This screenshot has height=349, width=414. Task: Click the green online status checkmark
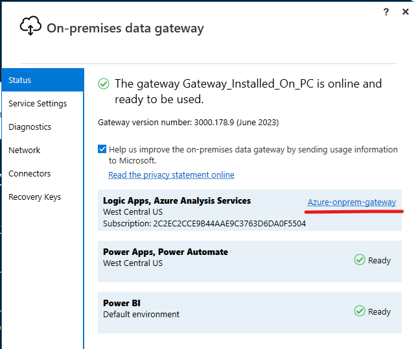pos(104,84)
